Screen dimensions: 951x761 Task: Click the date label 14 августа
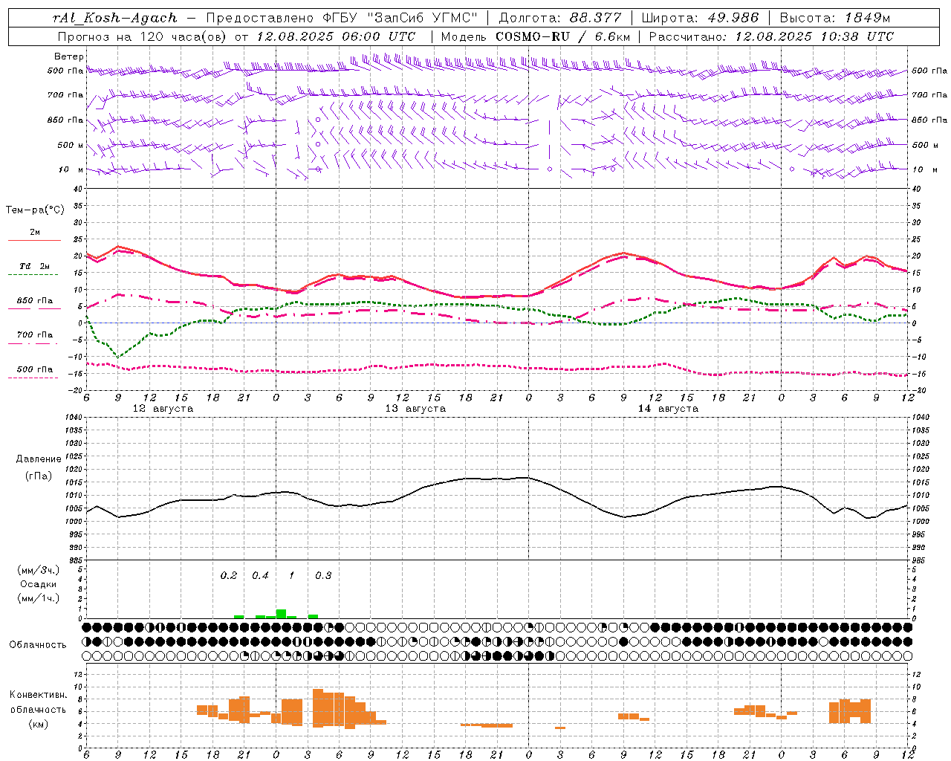[x=668, y=409]
